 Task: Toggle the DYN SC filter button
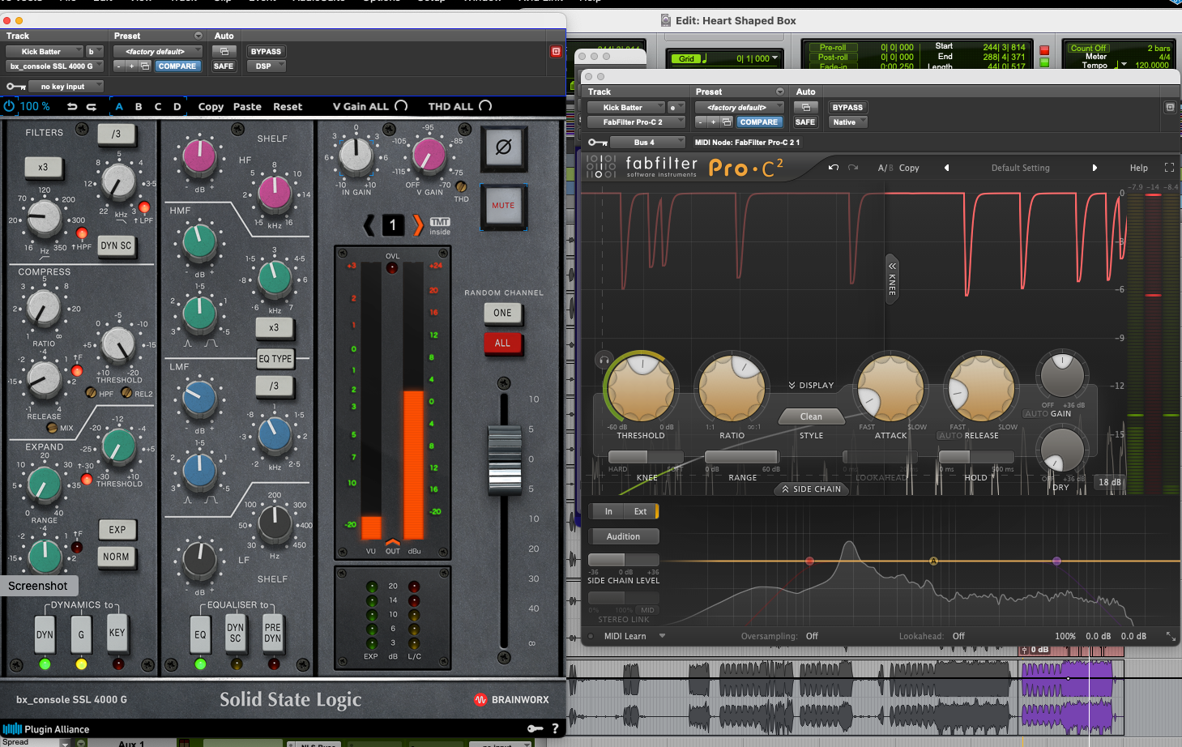click(x=116, y=245)
